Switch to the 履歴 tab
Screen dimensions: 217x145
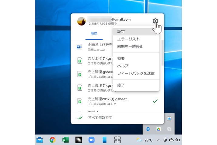coord(94,33)
